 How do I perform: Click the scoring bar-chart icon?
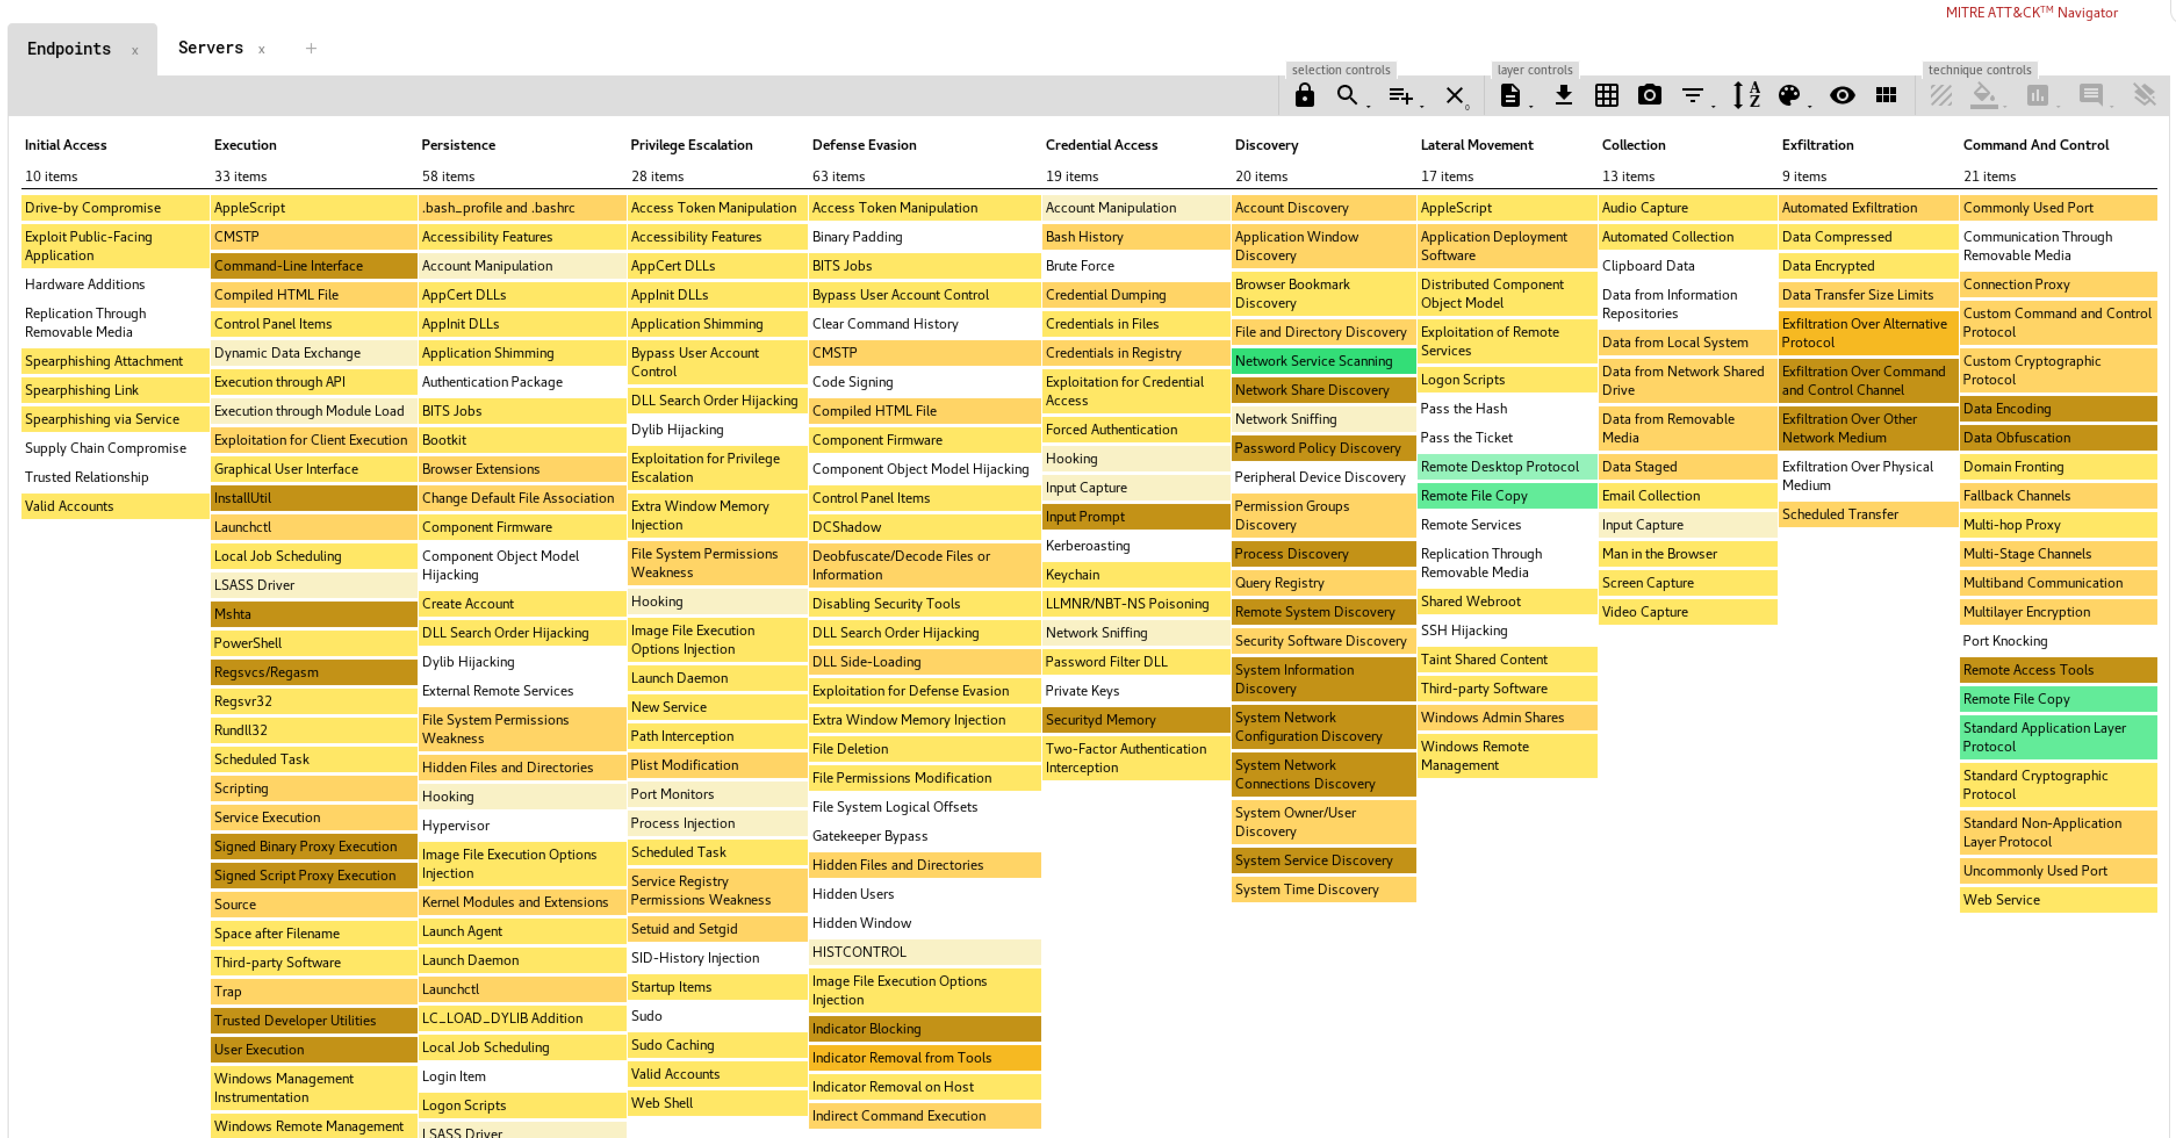2037,95
